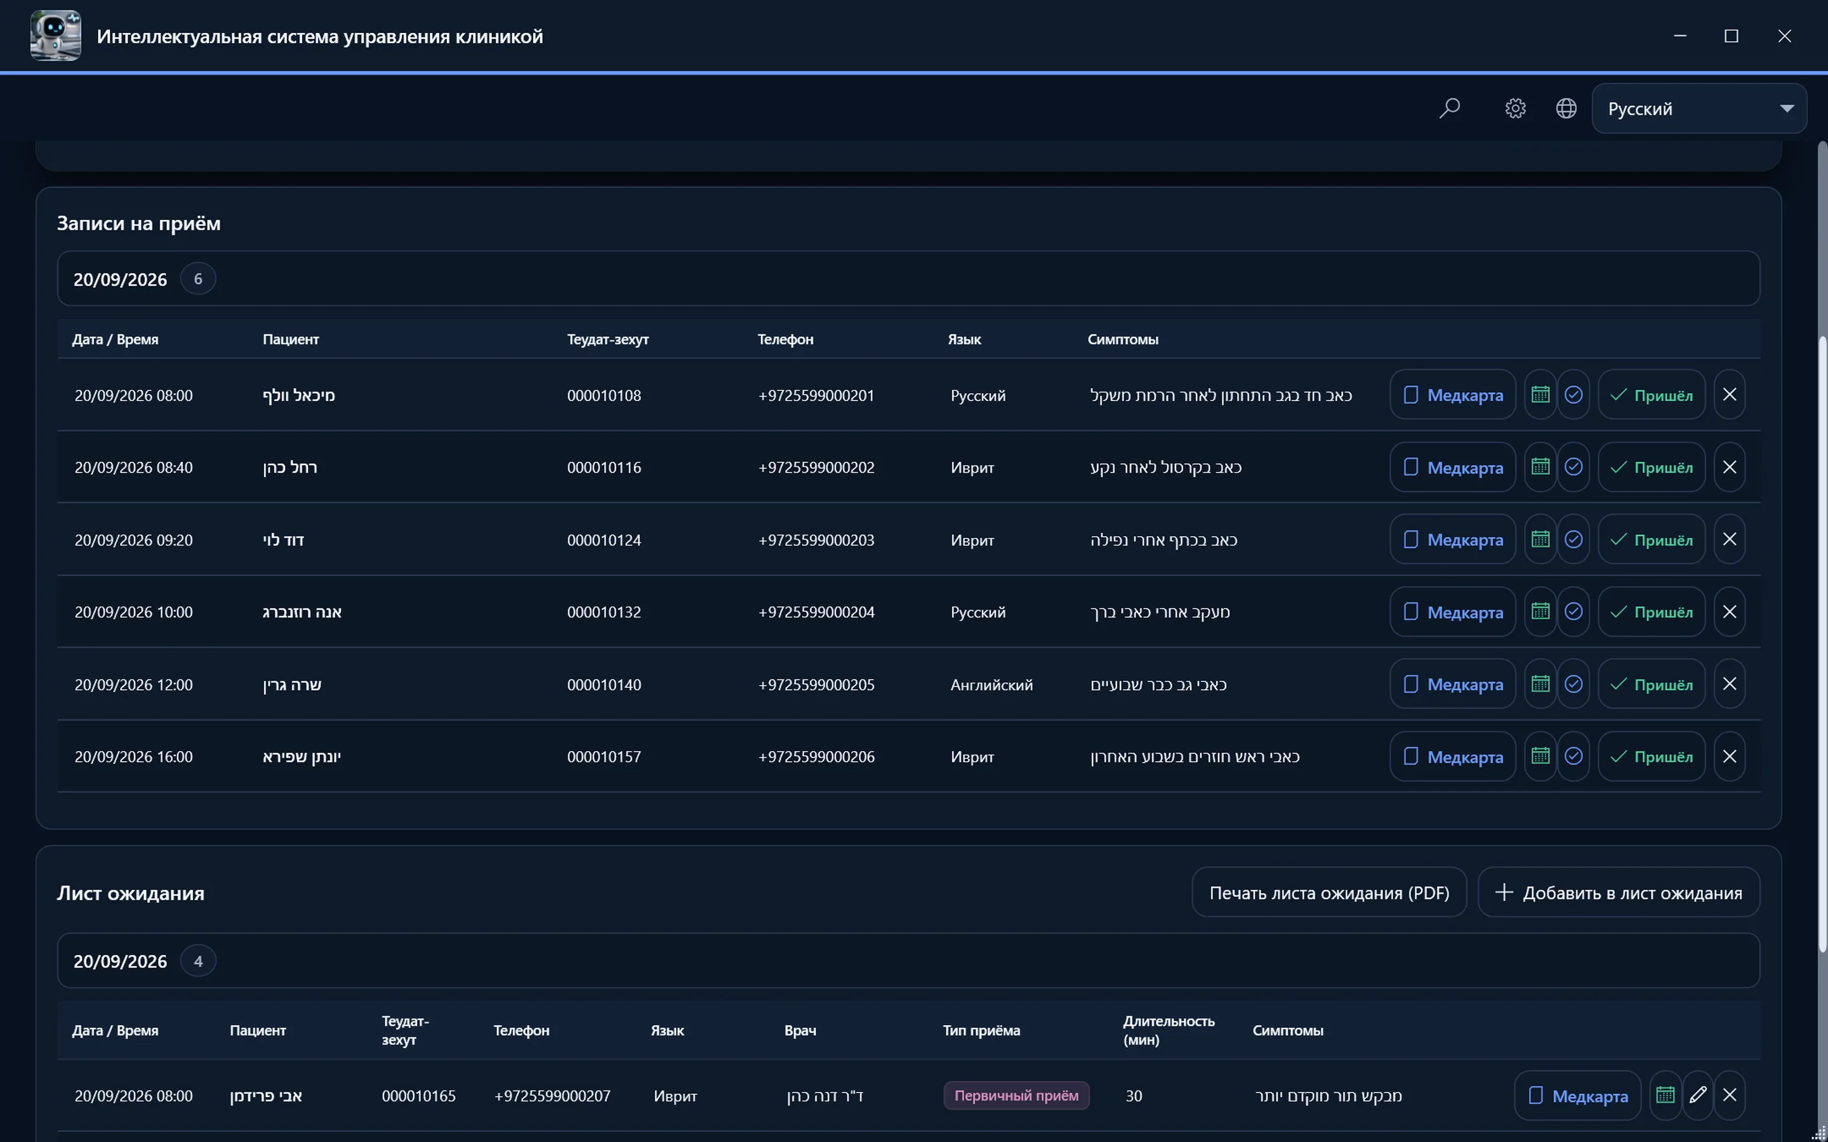
Task: Open the Русский language dropdown
Action: 1700,108
